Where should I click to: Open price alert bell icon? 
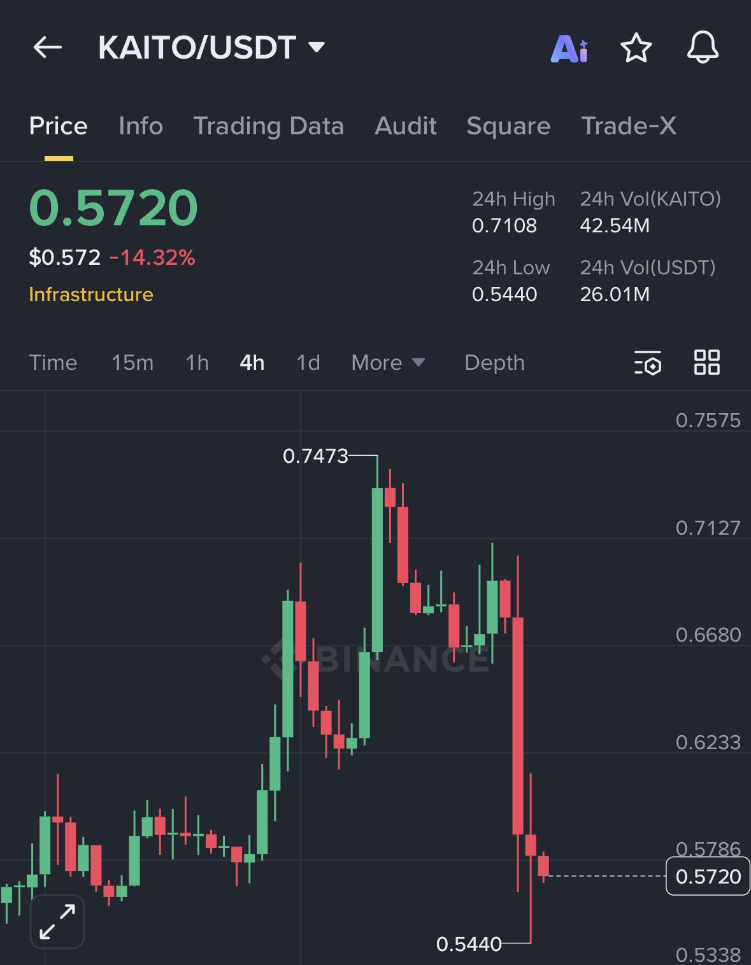[x=702, y=48]
